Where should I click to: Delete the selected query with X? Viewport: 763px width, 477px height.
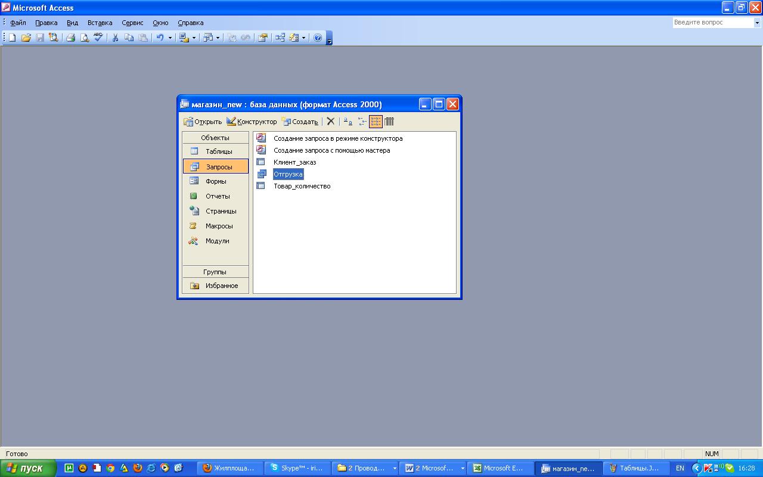(330, 122)
